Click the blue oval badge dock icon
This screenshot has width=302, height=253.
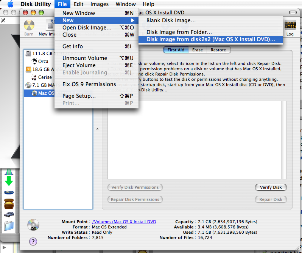[9, 192]
